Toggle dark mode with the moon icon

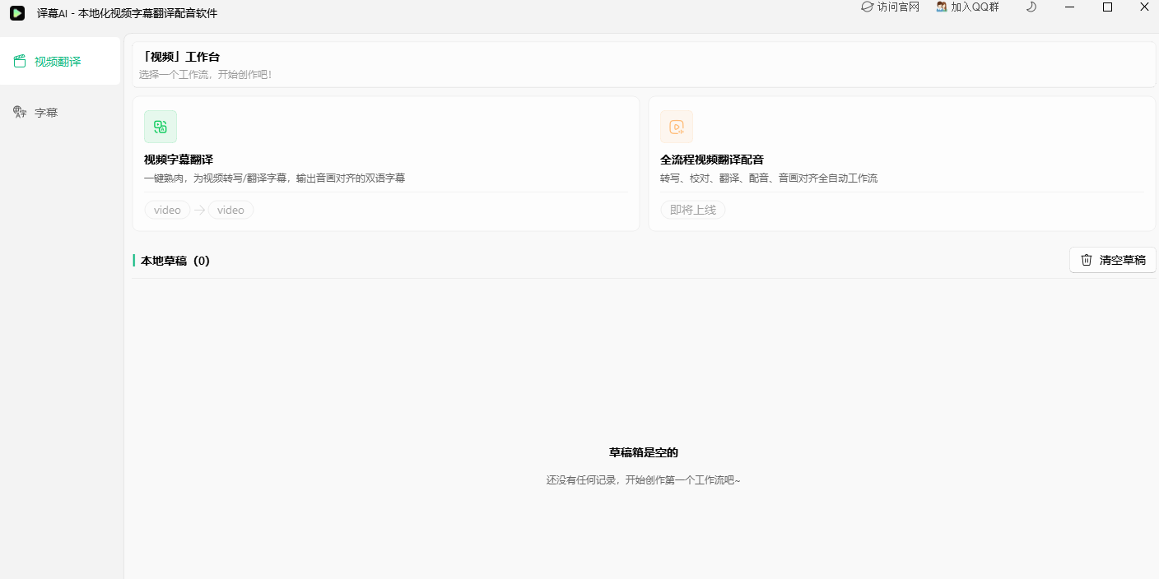coord(1031,7)
